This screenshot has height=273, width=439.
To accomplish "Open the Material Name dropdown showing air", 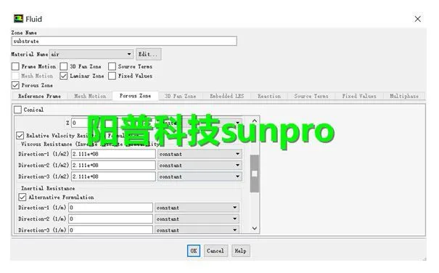I will point(91,54).
